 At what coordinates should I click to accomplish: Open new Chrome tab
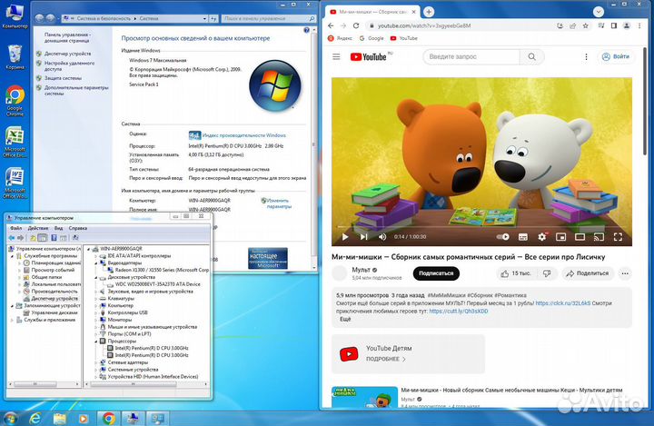pyautogui.click(x=429, y=12)
